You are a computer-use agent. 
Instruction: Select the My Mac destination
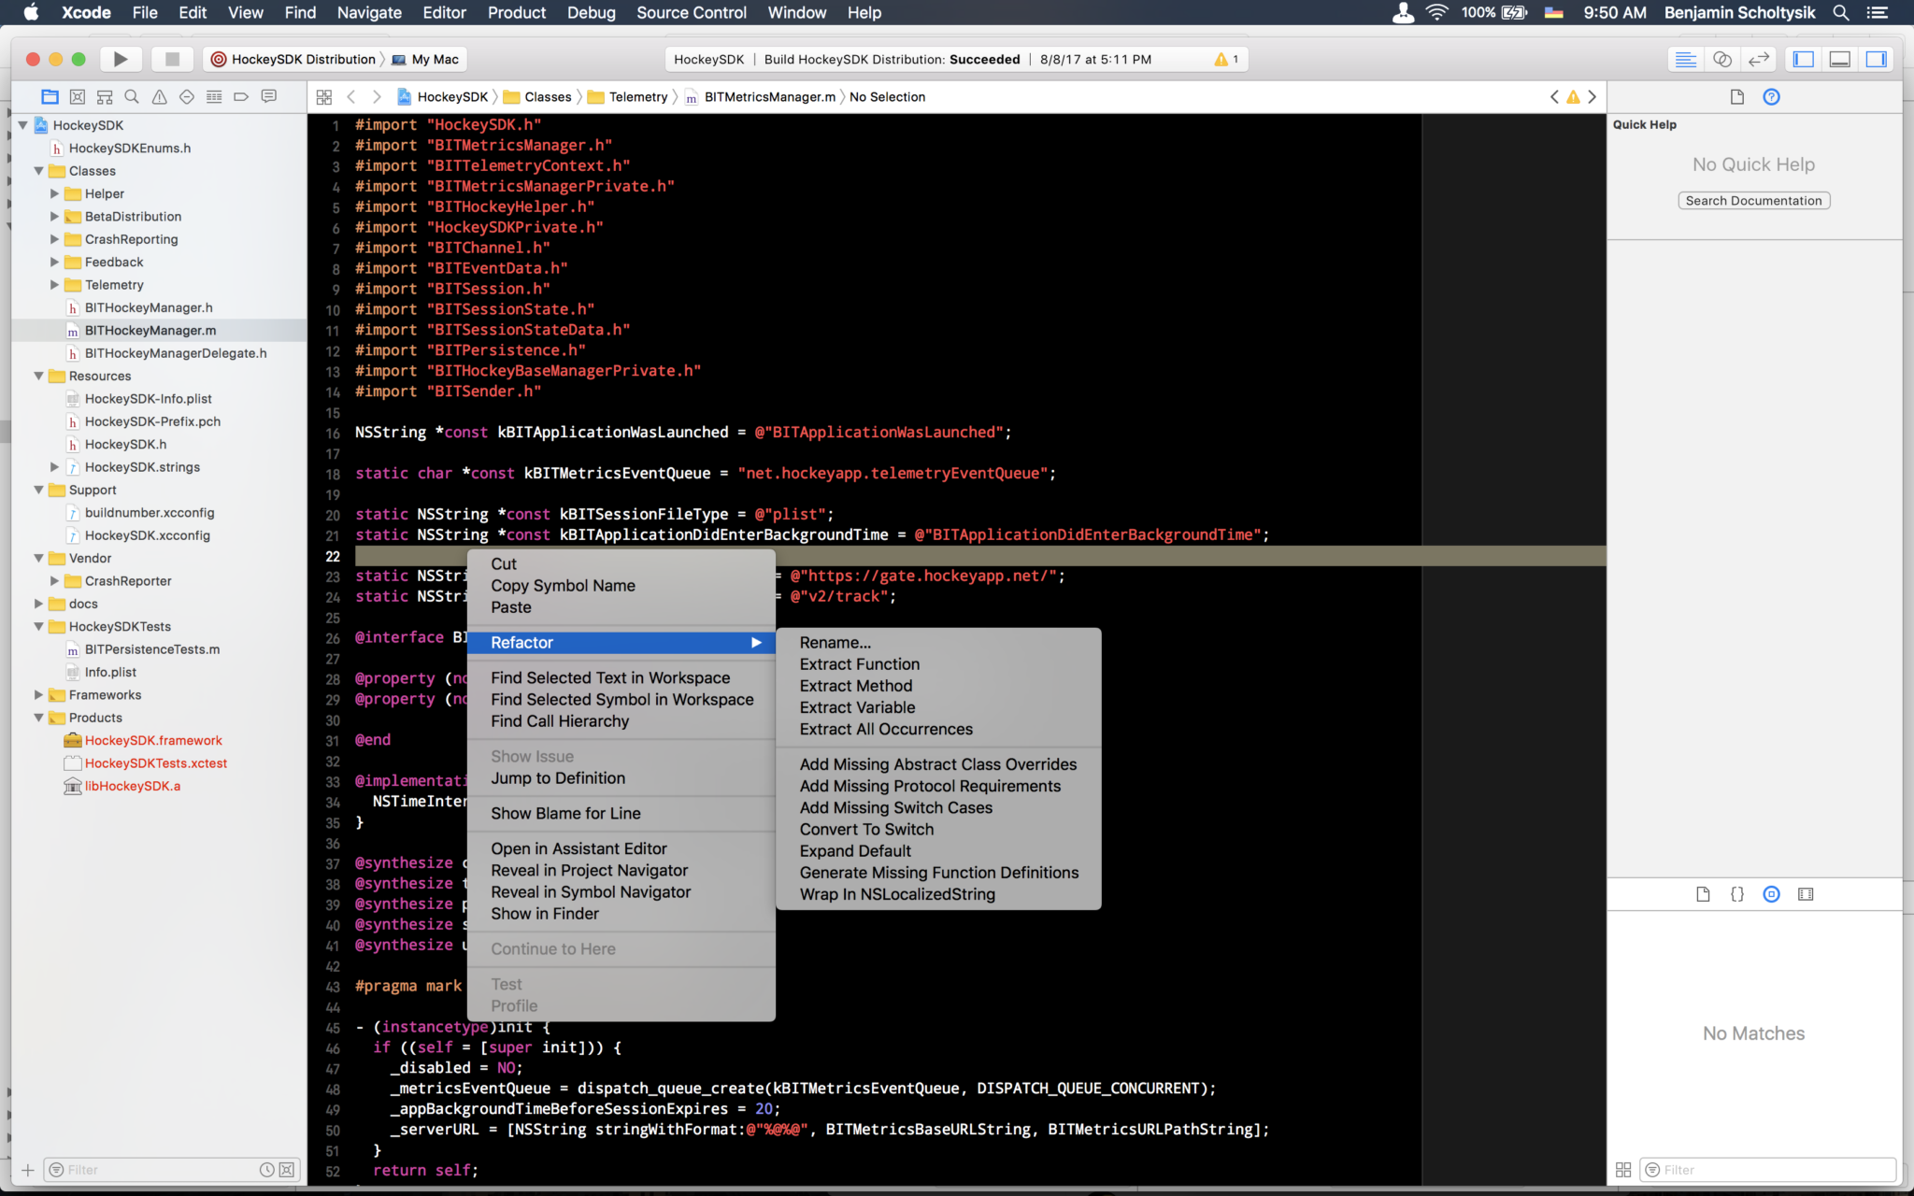pyautogui.click(x=425, y=59)
